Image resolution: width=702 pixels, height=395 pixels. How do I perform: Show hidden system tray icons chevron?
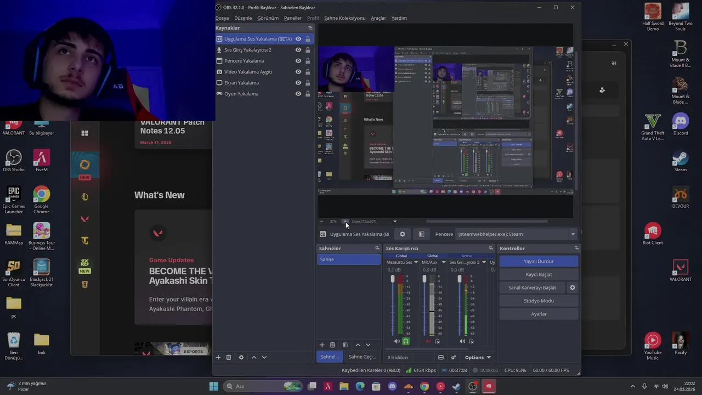coord(632,387)
